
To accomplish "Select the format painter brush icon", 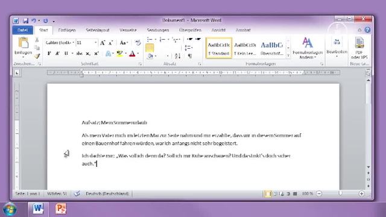I will [37, 56].
